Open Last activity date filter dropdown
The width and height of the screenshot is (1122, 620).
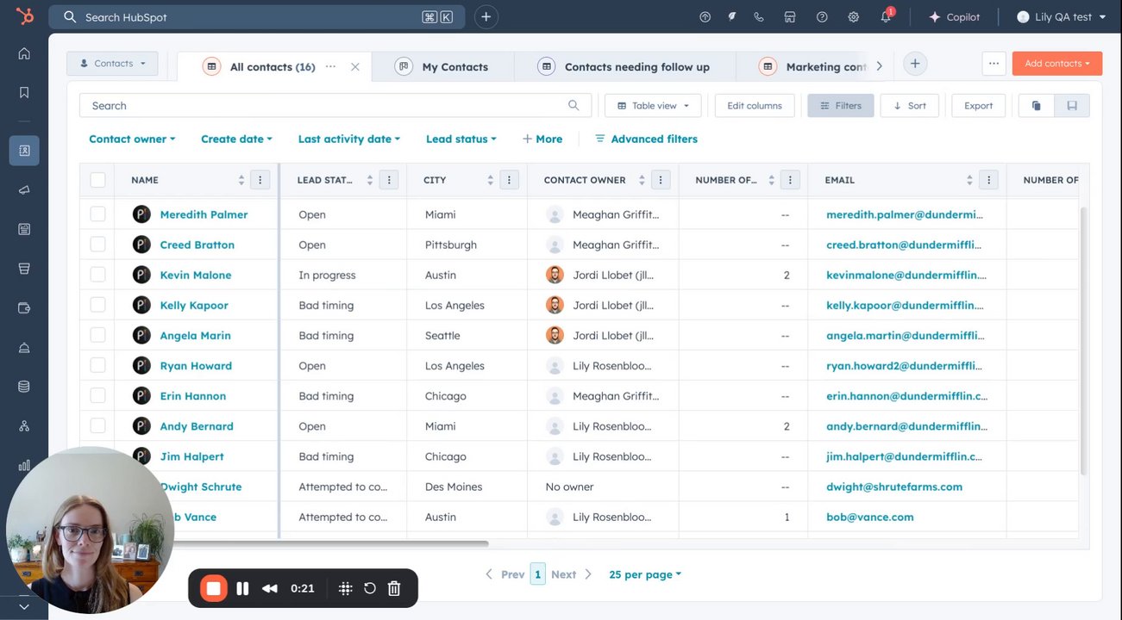click(349, 139)
